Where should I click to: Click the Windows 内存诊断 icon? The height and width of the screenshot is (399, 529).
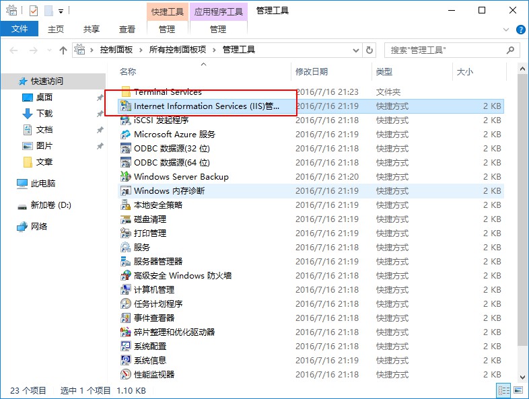point(126,191)
